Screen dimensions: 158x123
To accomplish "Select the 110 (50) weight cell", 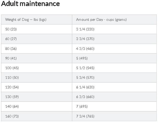I will 37,78.
